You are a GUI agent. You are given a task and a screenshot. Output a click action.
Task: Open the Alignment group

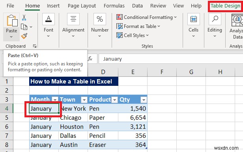pos(73,26)
